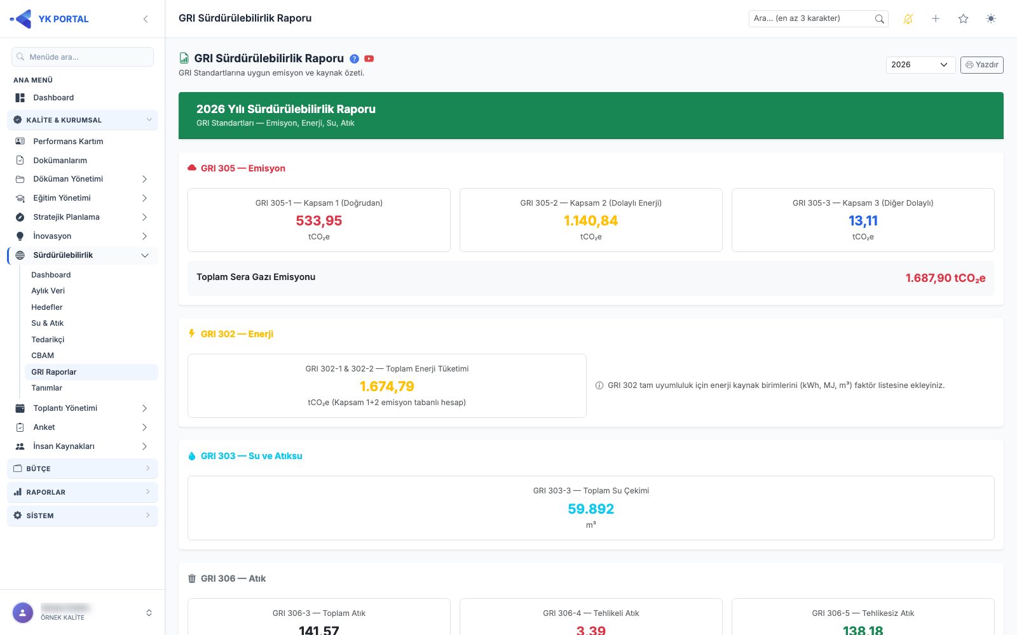Image resolution: width=1017 pixels, height=635 pixels.
Task: Expand the SİSTEM section
Action: click(83, 516)
